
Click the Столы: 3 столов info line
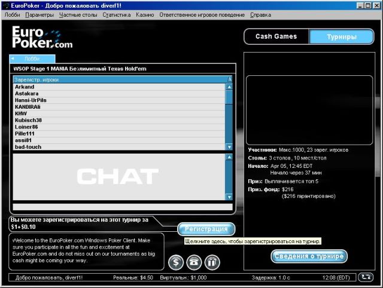pyautogui.click(x=287, y=158)
